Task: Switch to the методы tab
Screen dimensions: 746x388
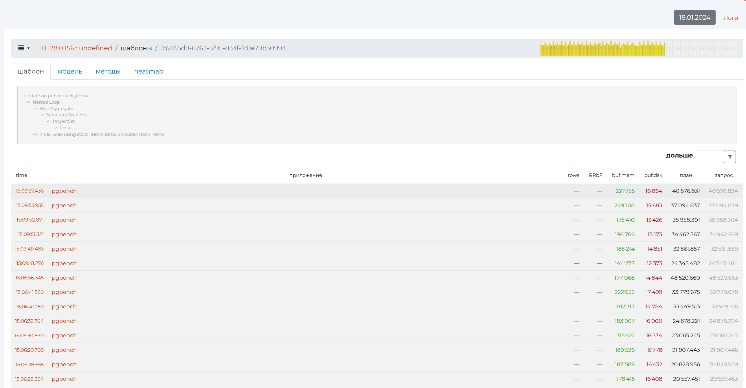Action: point(108,71)
